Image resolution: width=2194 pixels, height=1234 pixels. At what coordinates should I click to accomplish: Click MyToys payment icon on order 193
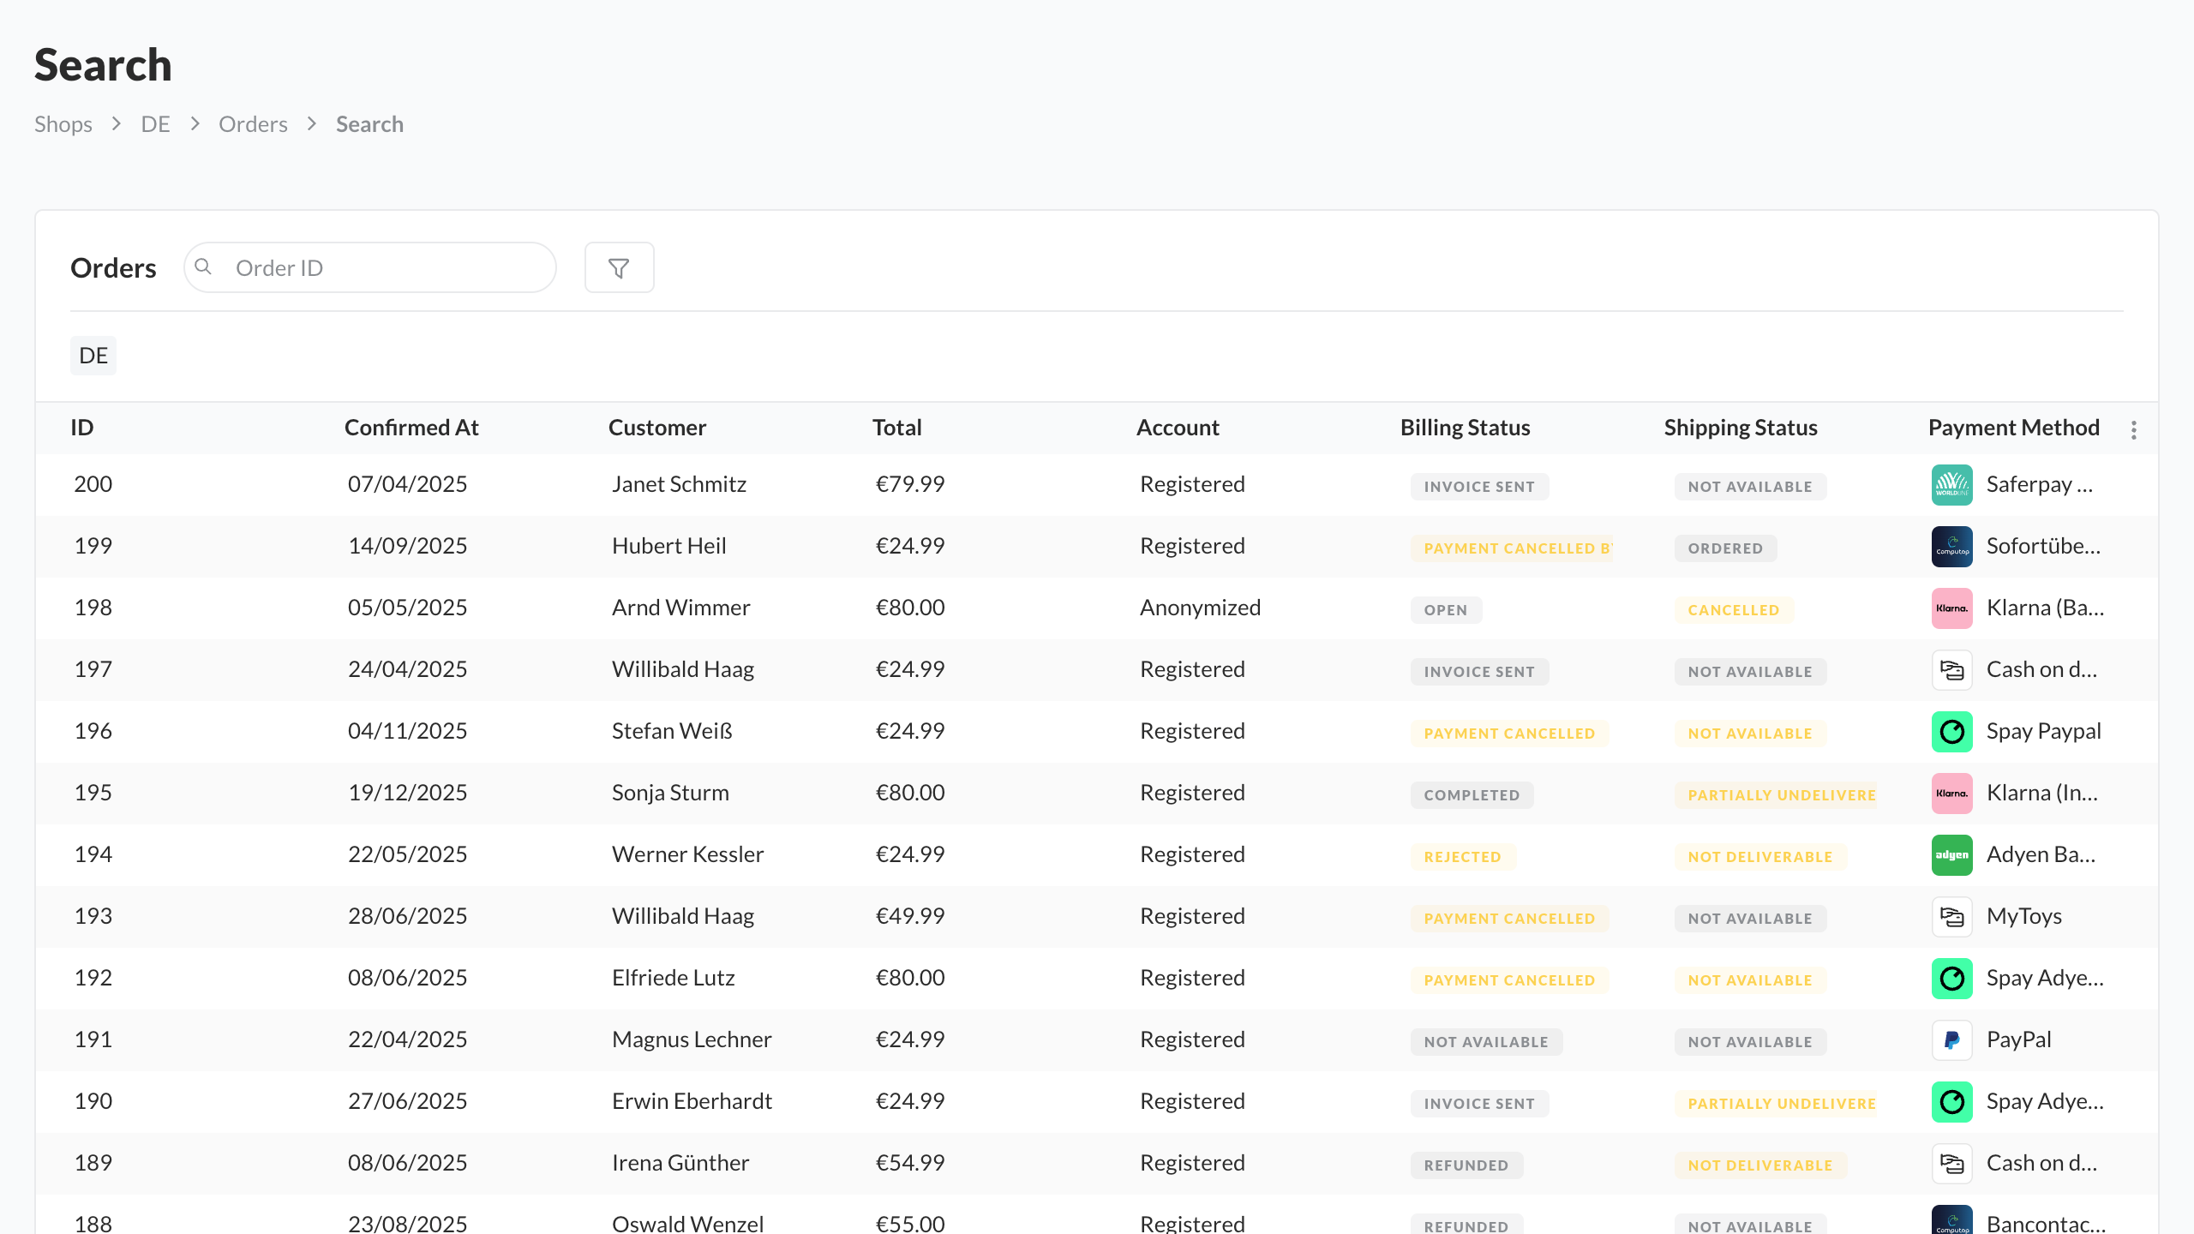point(1951,917)
